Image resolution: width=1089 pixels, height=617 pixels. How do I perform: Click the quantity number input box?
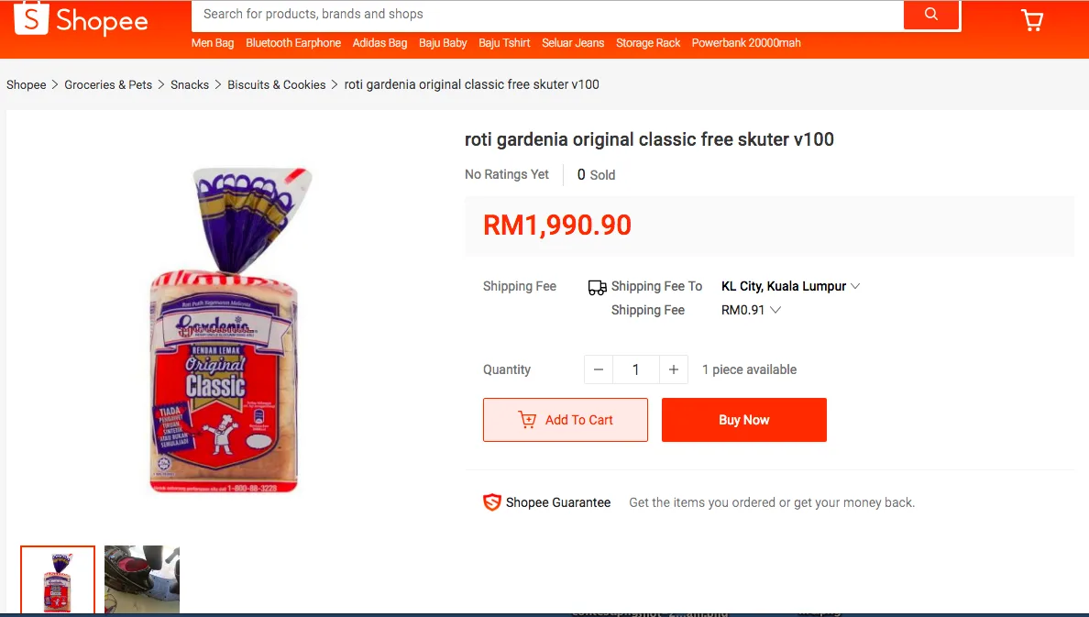[x=635, y=369]
